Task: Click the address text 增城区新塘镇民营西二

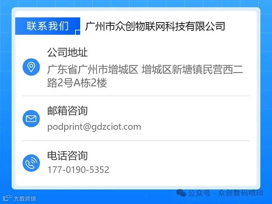Action: click(192, 69)
